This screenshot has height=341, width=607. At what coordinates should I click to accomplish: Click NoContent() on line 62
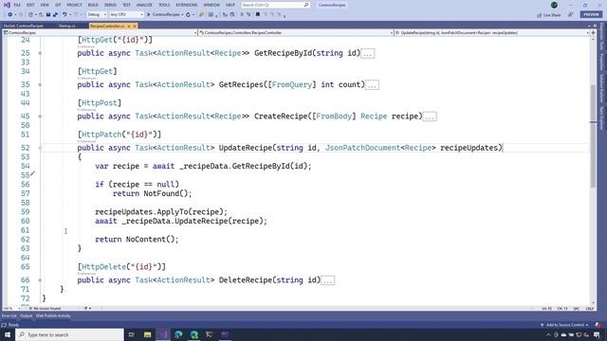[x=152, y=240]
